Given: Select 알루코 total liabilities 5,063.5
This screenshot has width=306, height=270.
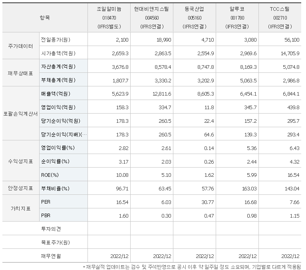Looking at the screenshot, I should (x=248, y=80).
